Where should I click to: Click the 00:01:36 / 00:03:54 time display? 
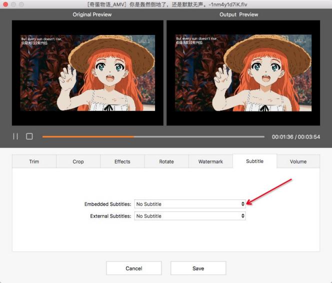coord(295,136)
